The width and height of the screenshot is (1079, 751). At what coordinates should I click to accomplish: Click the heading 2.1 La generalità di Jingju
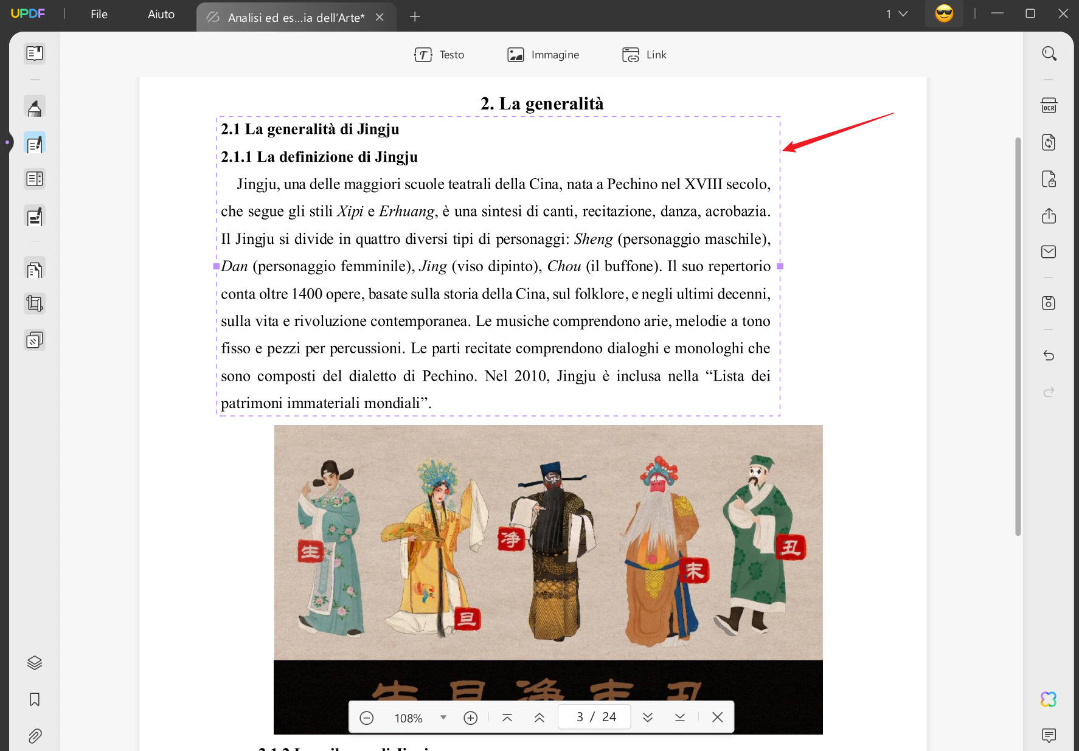[310, 129]
